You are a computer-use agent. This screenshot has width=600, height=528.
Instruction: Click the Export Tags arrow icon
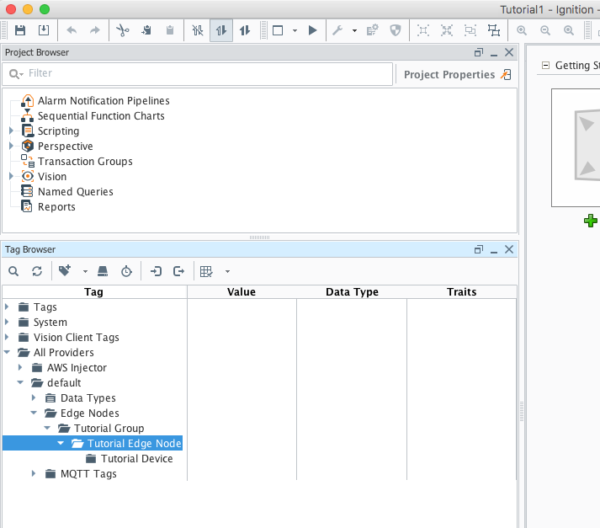(x=178, y=271)
